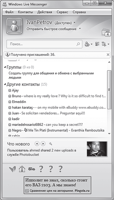Click status icon next to Negro
Screen dimensions: 114x200
(10, 130)
